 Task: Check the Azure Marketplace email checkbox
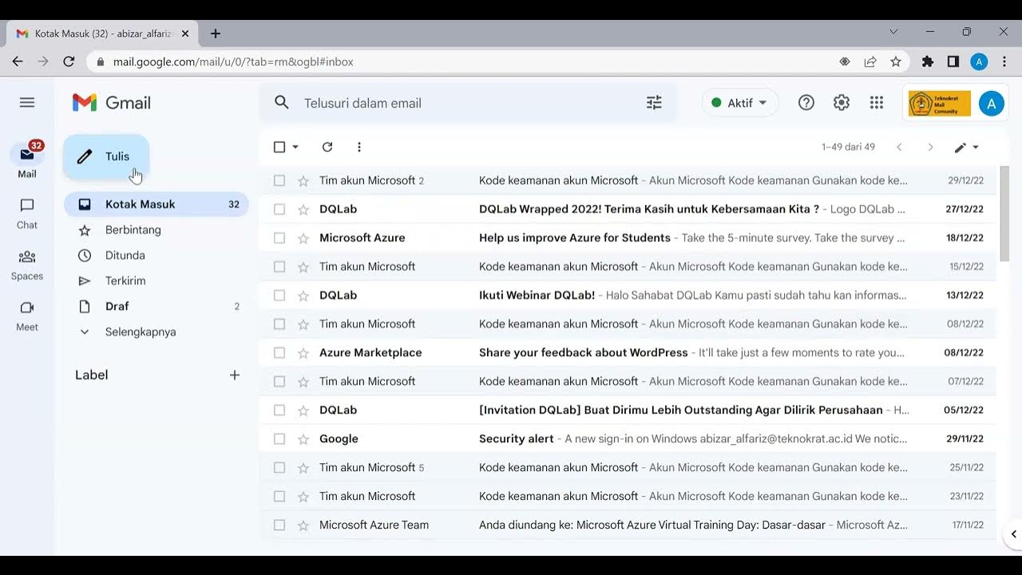click(x=279, y=352)
